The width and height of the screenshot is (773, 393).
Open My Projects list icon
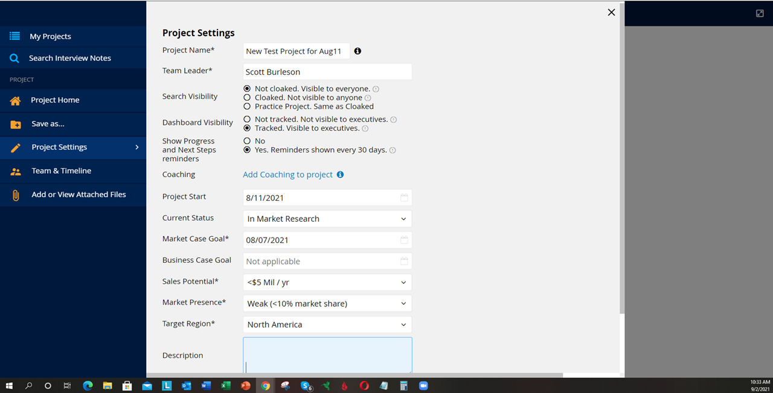pyautogui.click(x=14, y=36)
